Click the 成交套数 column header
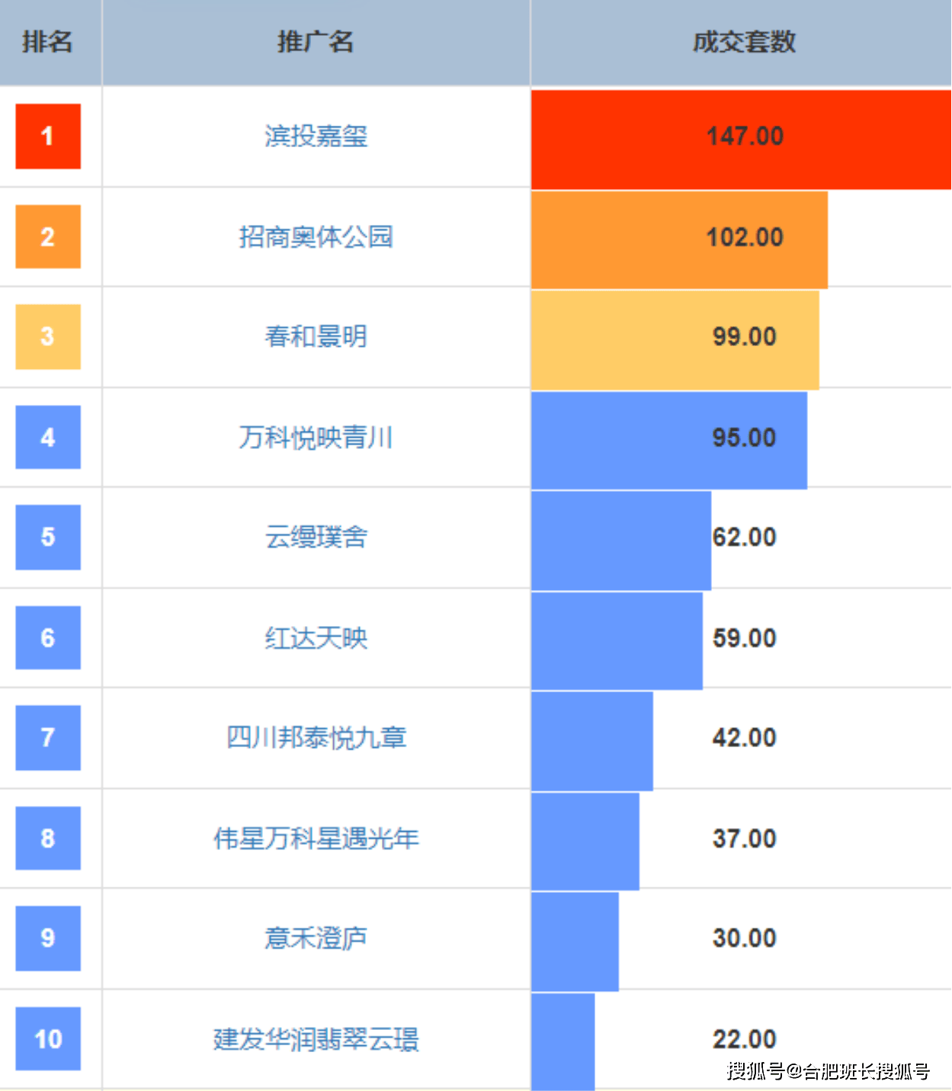 tap(744, 42)
